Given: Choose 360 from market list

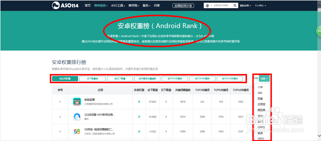Looking at the screenshot, I should (260, 93).
